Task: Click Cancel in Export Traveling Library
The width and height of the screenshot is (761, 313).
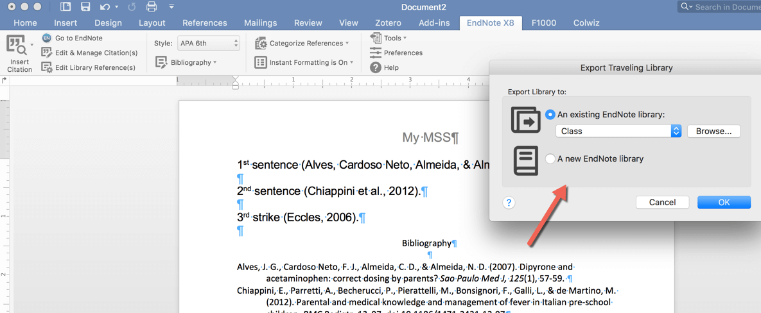Action: tap(663, 203)
